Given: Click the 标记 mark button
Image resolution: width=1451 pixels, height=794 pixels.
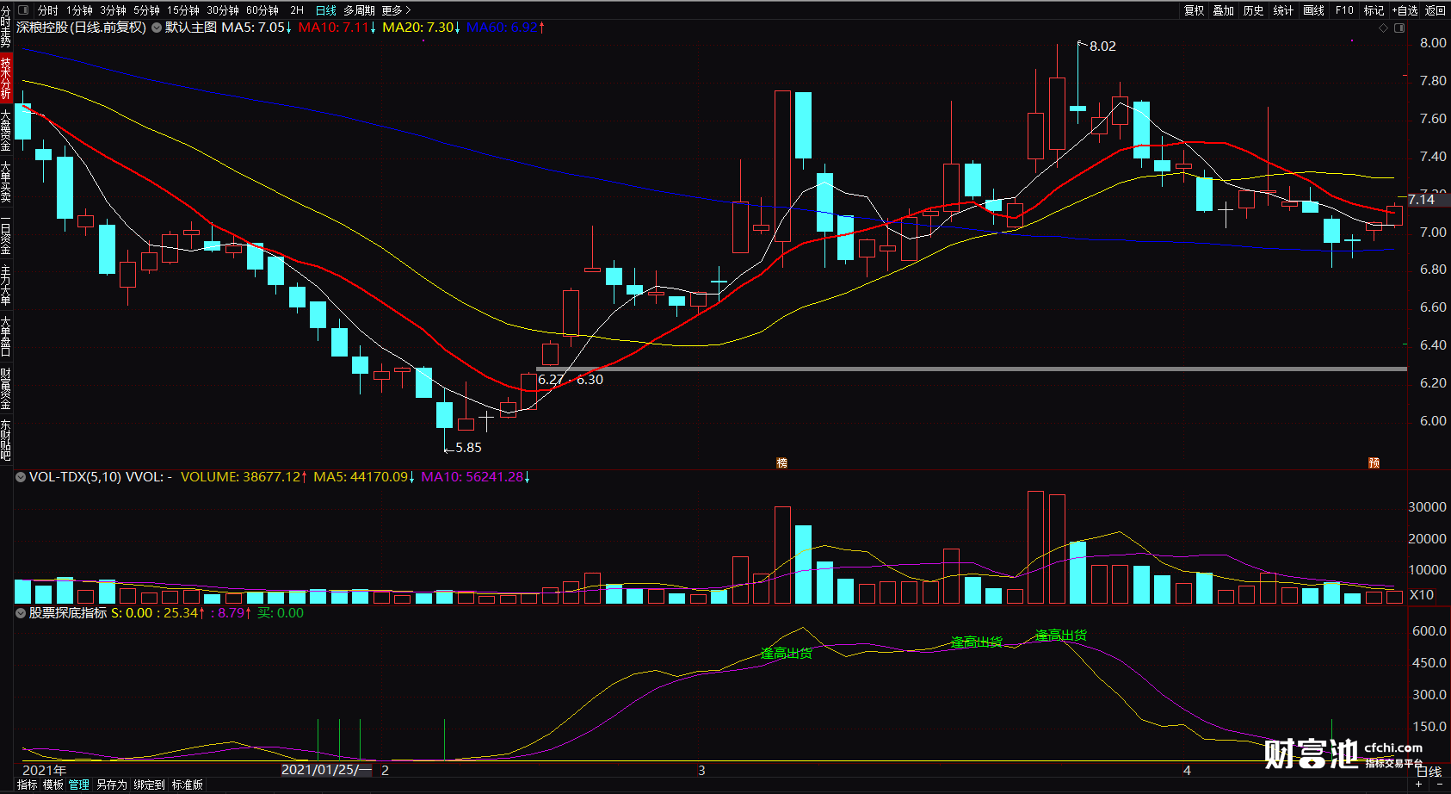Looking at the screenshot, I should (x=1374, y=10).
